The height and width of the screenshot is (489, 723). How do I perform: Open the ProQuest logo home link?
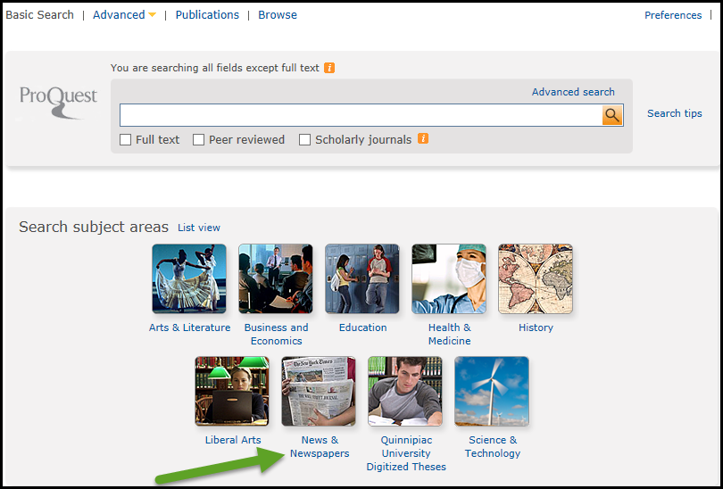point(58,103)
